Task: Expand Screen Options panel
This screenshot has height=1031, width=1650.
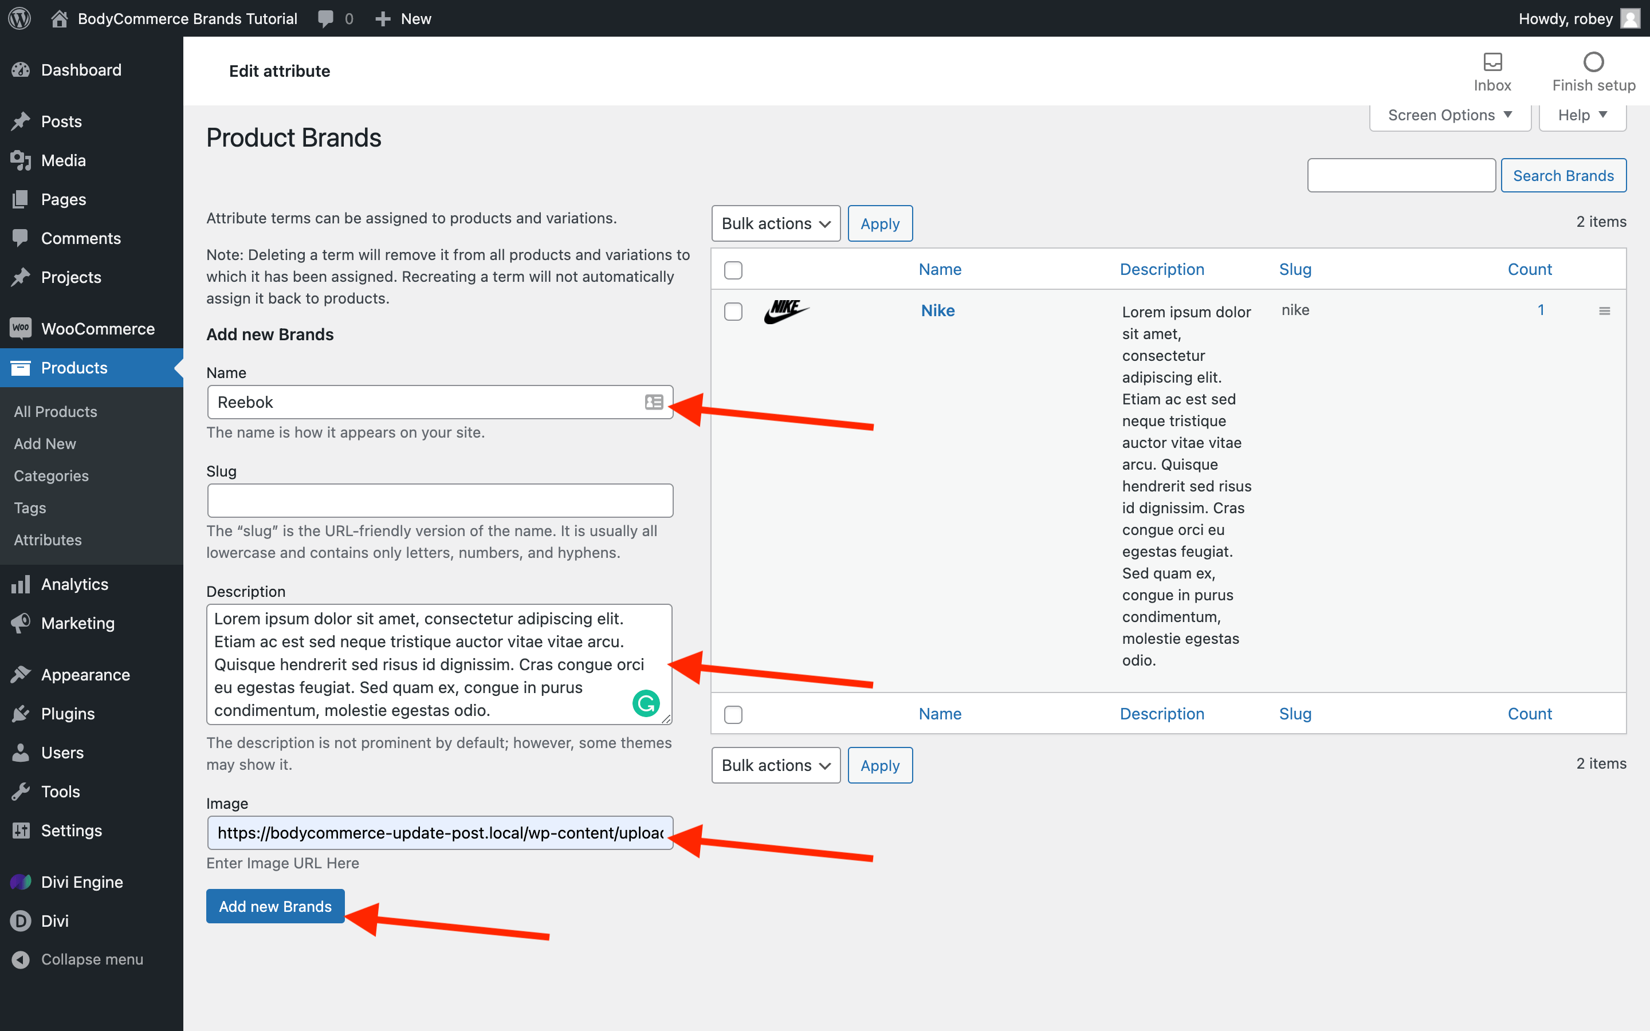Action: tap(1450, 115)
